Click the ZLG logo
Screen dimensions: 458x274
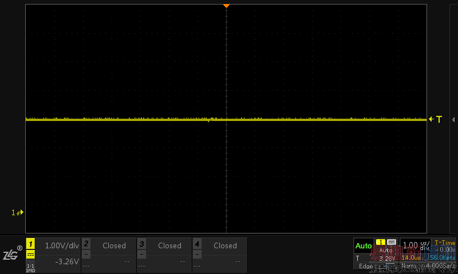point(12,253)
